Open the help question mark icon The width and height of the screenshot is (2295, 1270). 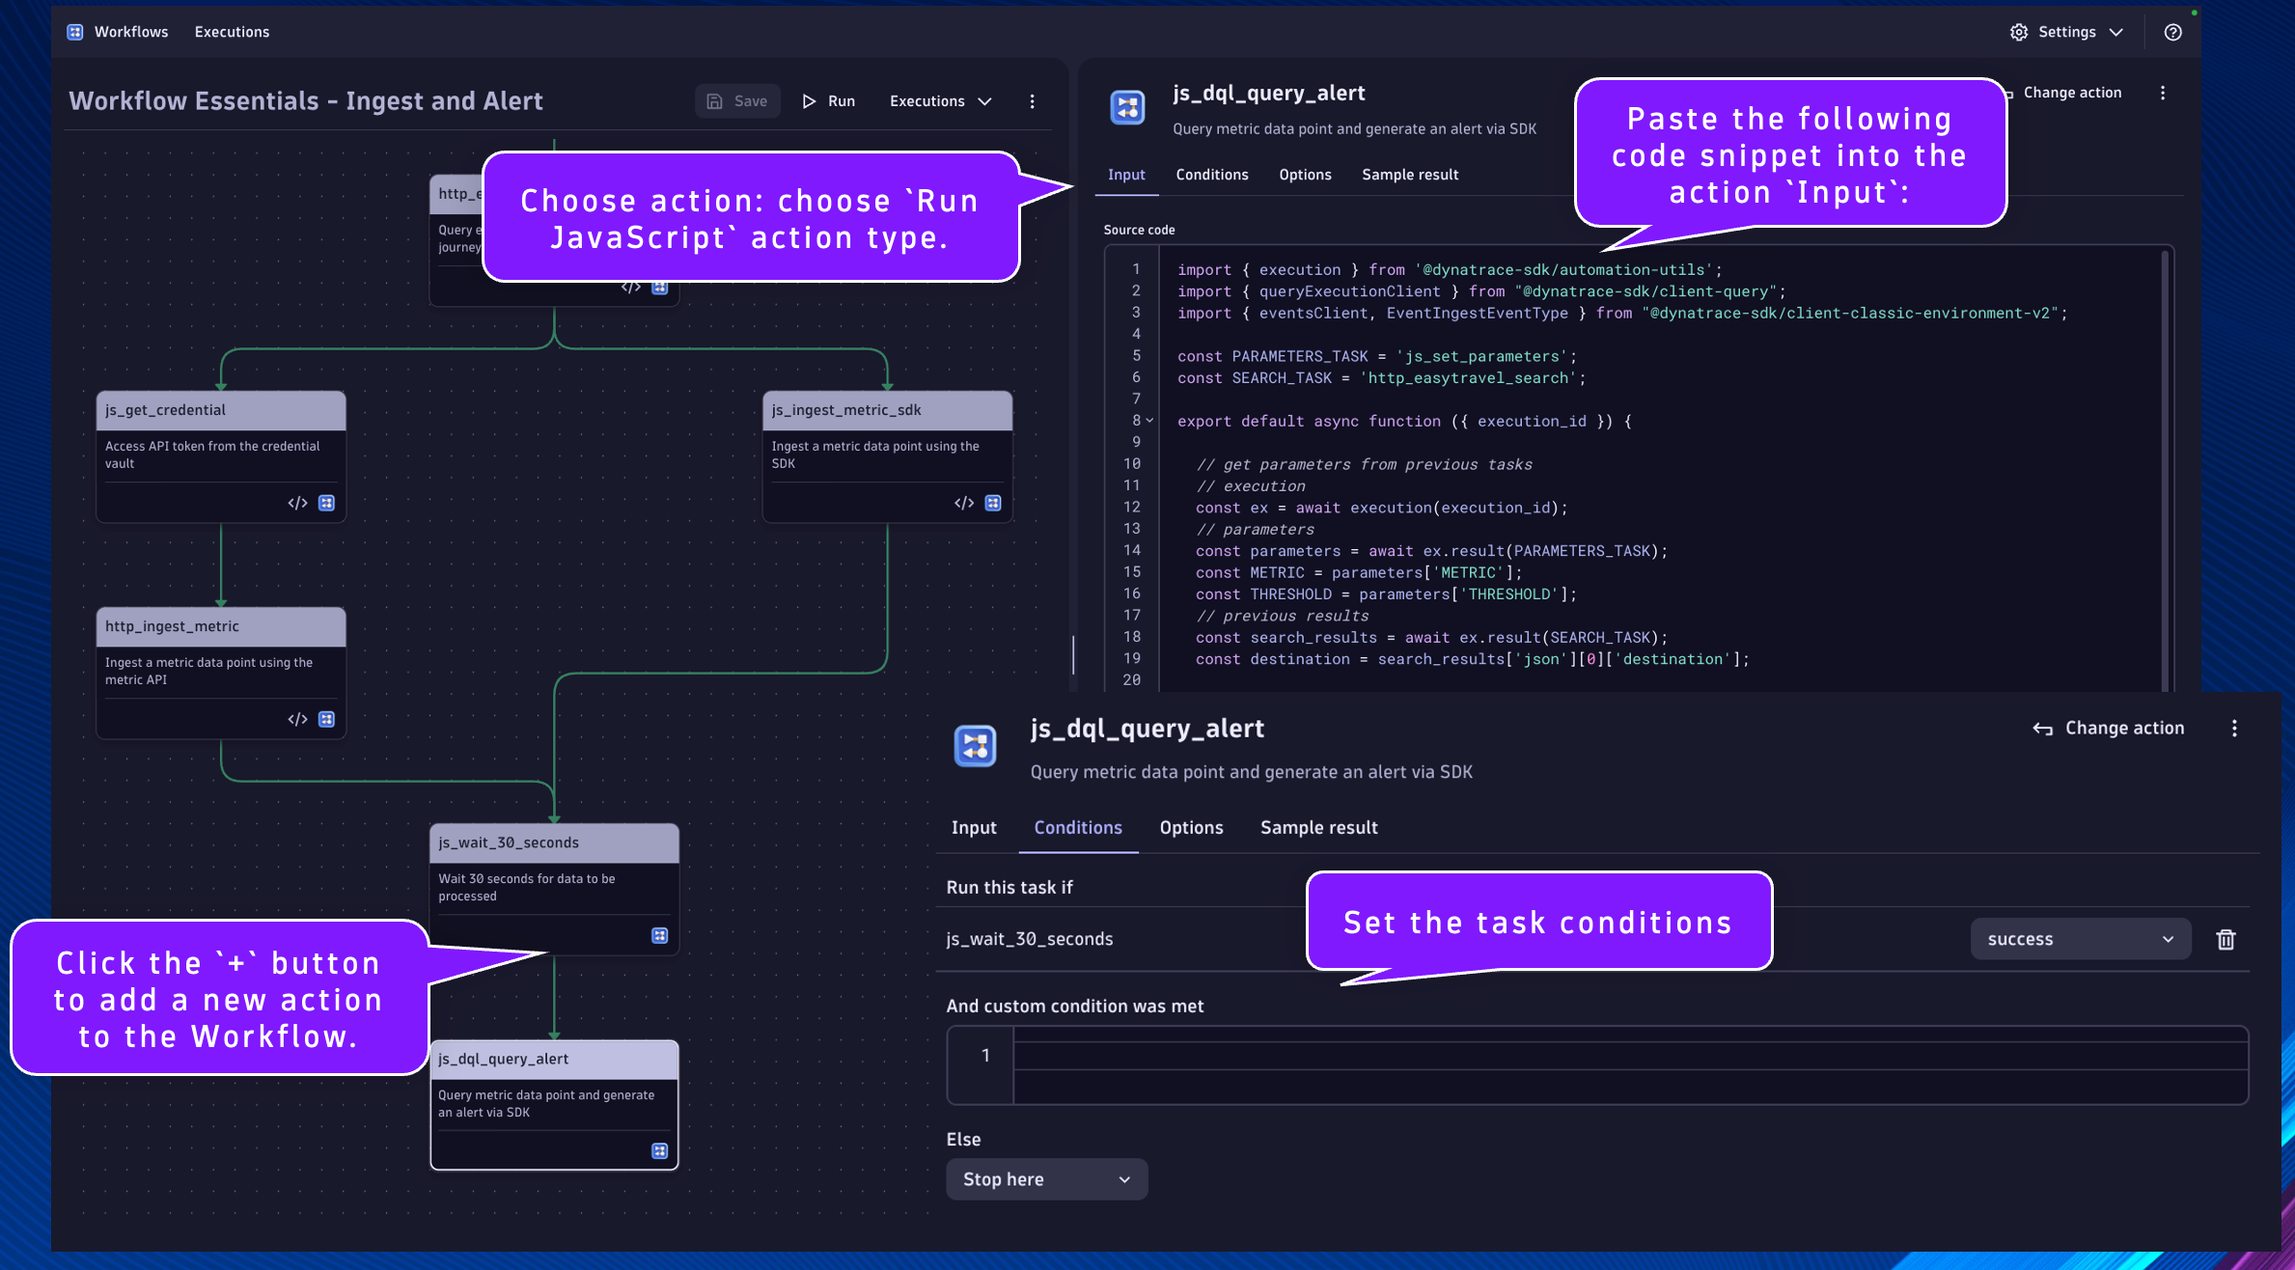2172,32
